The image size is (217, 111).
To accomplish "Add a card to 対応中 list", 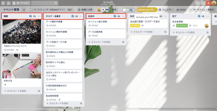I will click(x=99, y=42).
